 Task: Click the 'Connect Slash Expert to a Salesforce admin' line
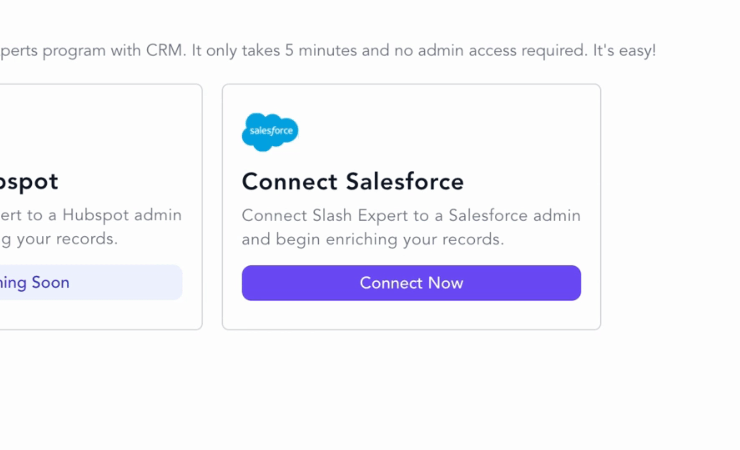(x=411, y=215)
